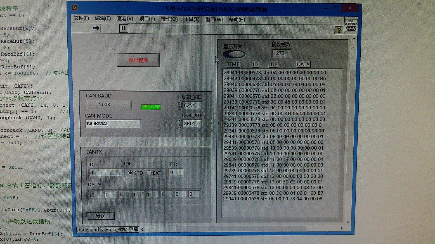The height and width of the screenshot is (244, 435).
Task: Click the RTR input field
Action: tap(176, 172)
